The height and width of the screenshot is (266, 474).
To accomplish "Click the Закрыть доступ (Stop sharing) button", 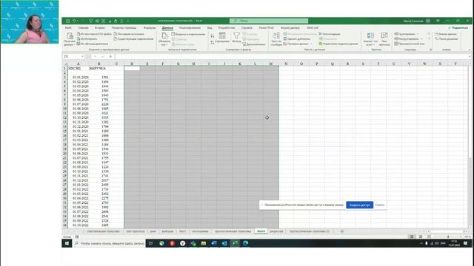I will [x=359, y=205].
